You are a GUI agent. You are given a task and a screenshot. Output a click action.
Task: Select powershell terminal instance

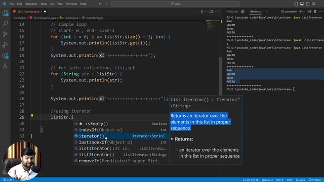coord(289,12)
